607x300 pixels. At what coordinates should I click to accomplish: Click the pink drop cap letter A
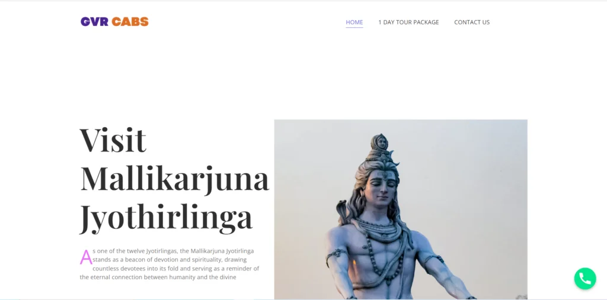tap(86, 257)
